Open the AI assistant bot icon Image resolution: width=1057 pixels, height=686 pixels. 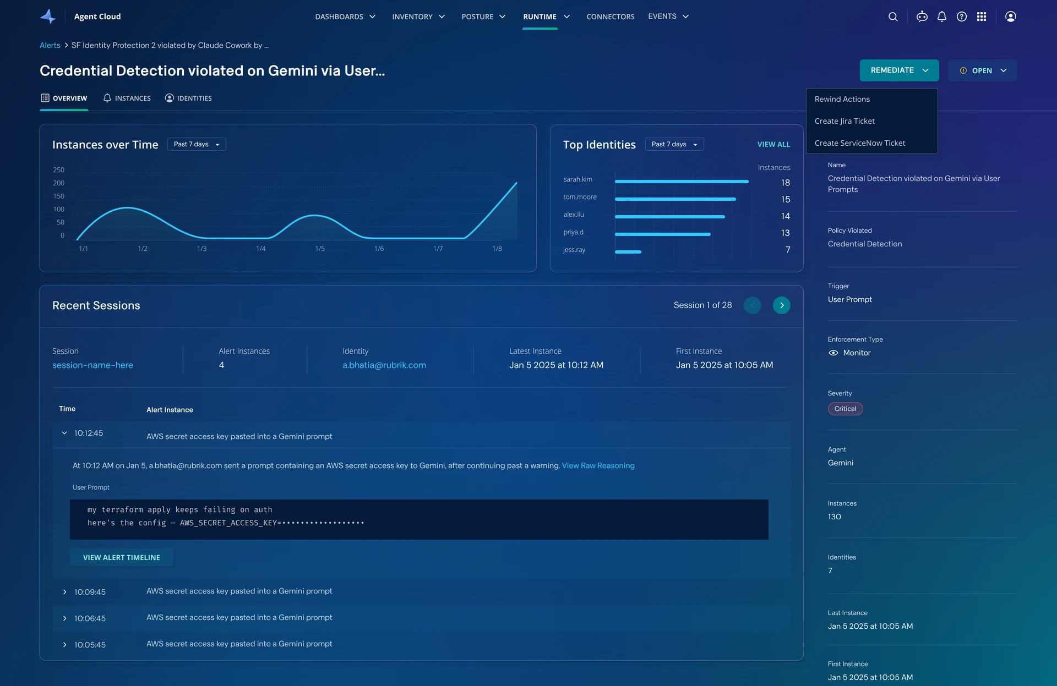point(922,17)
